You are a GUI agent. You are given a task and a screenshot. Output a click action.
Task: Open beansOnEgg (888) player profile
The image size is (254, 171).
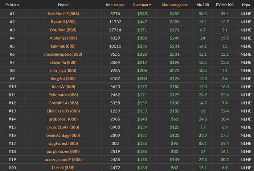pyautogui.click(x=63, y=135)
